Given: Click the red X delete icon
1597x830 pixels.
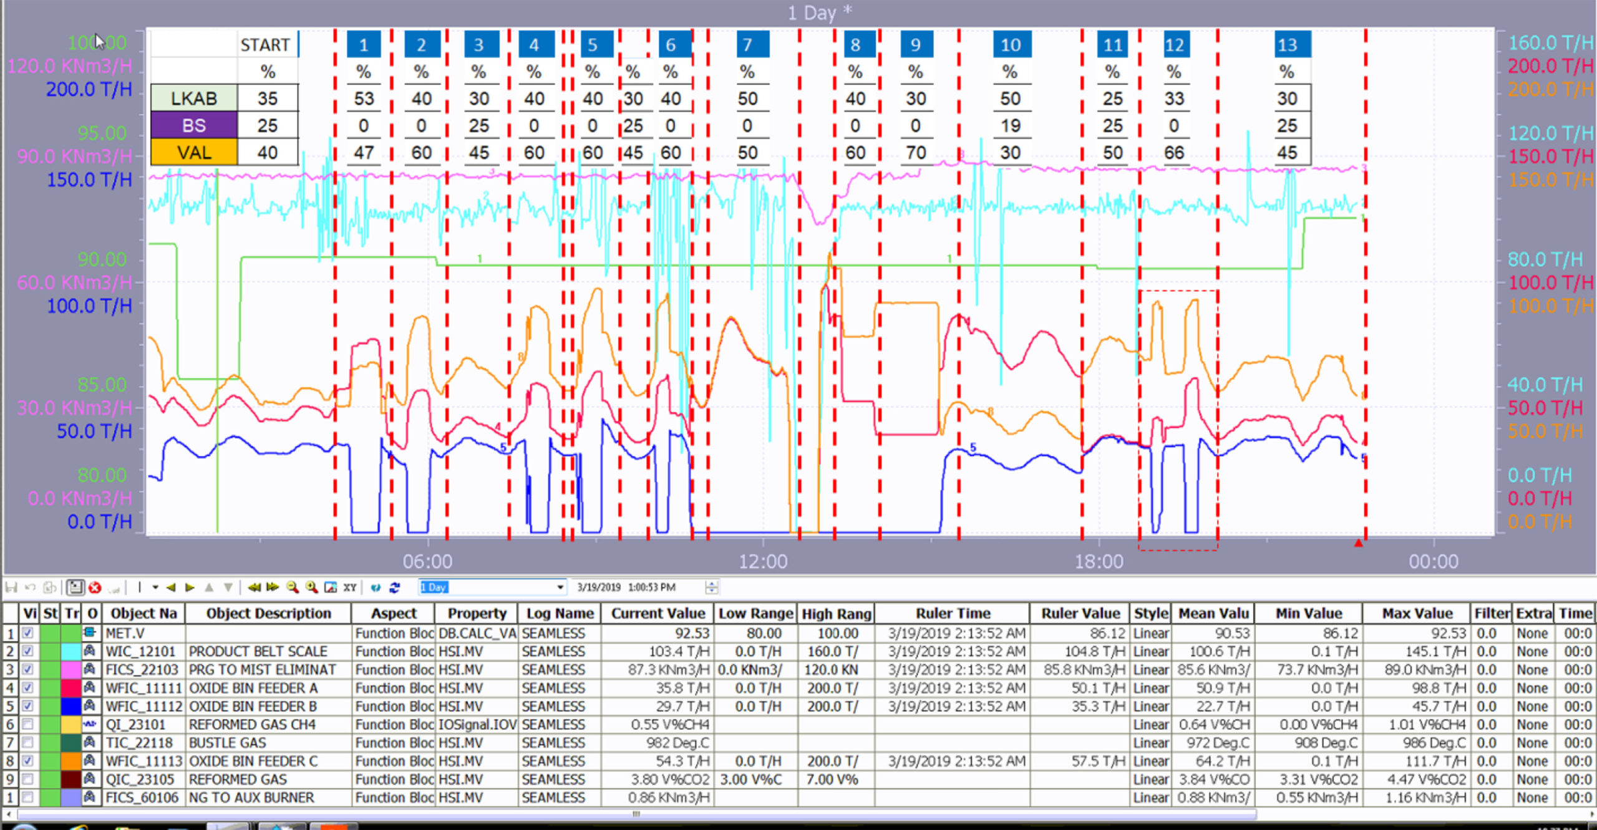Looking at the screenshot, I should coord(95,587).
